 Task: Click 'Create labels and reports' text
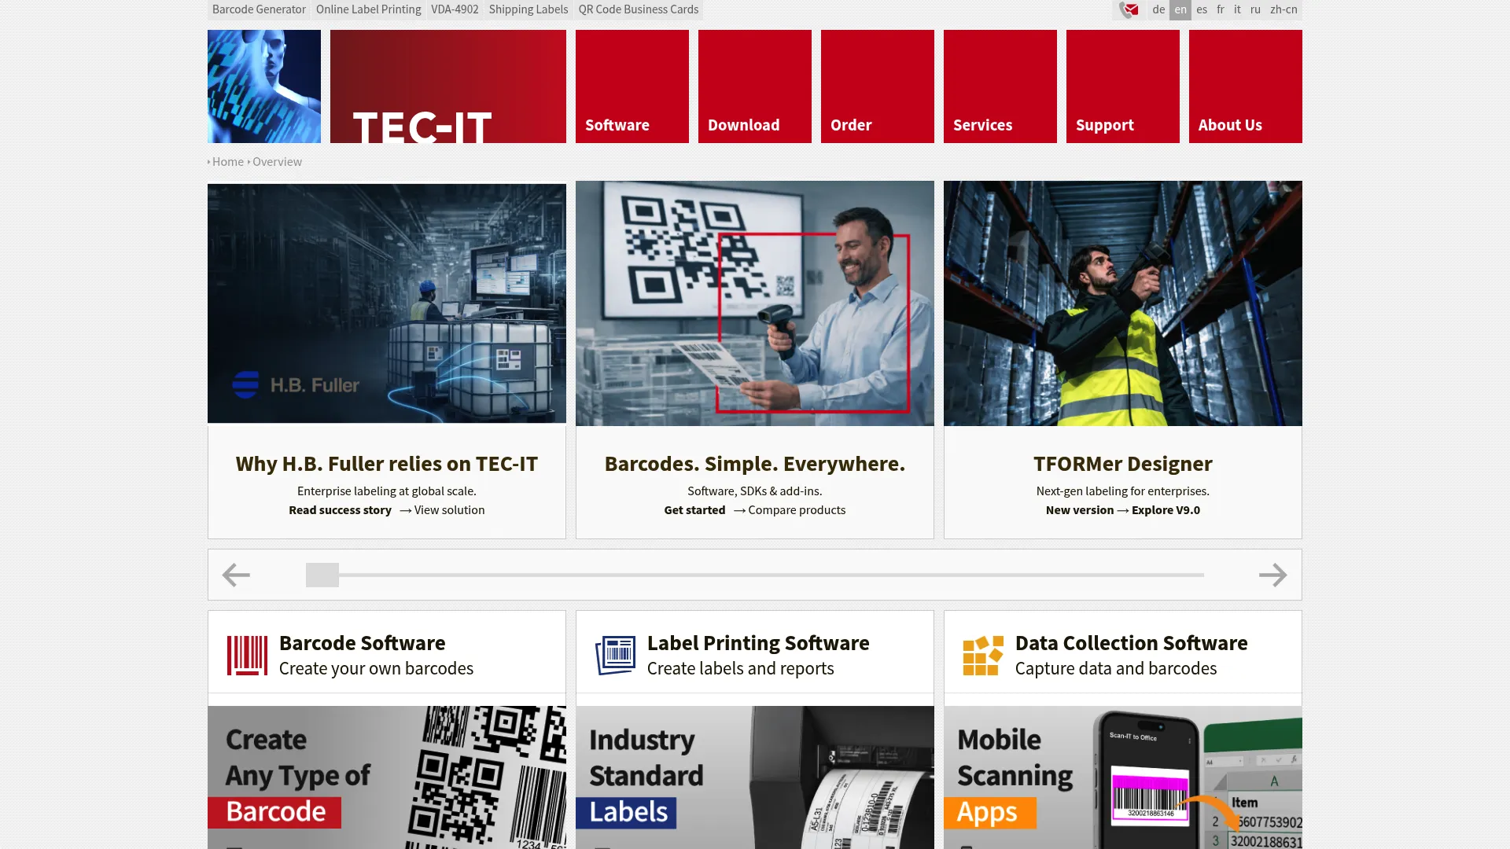pos(740,669)
